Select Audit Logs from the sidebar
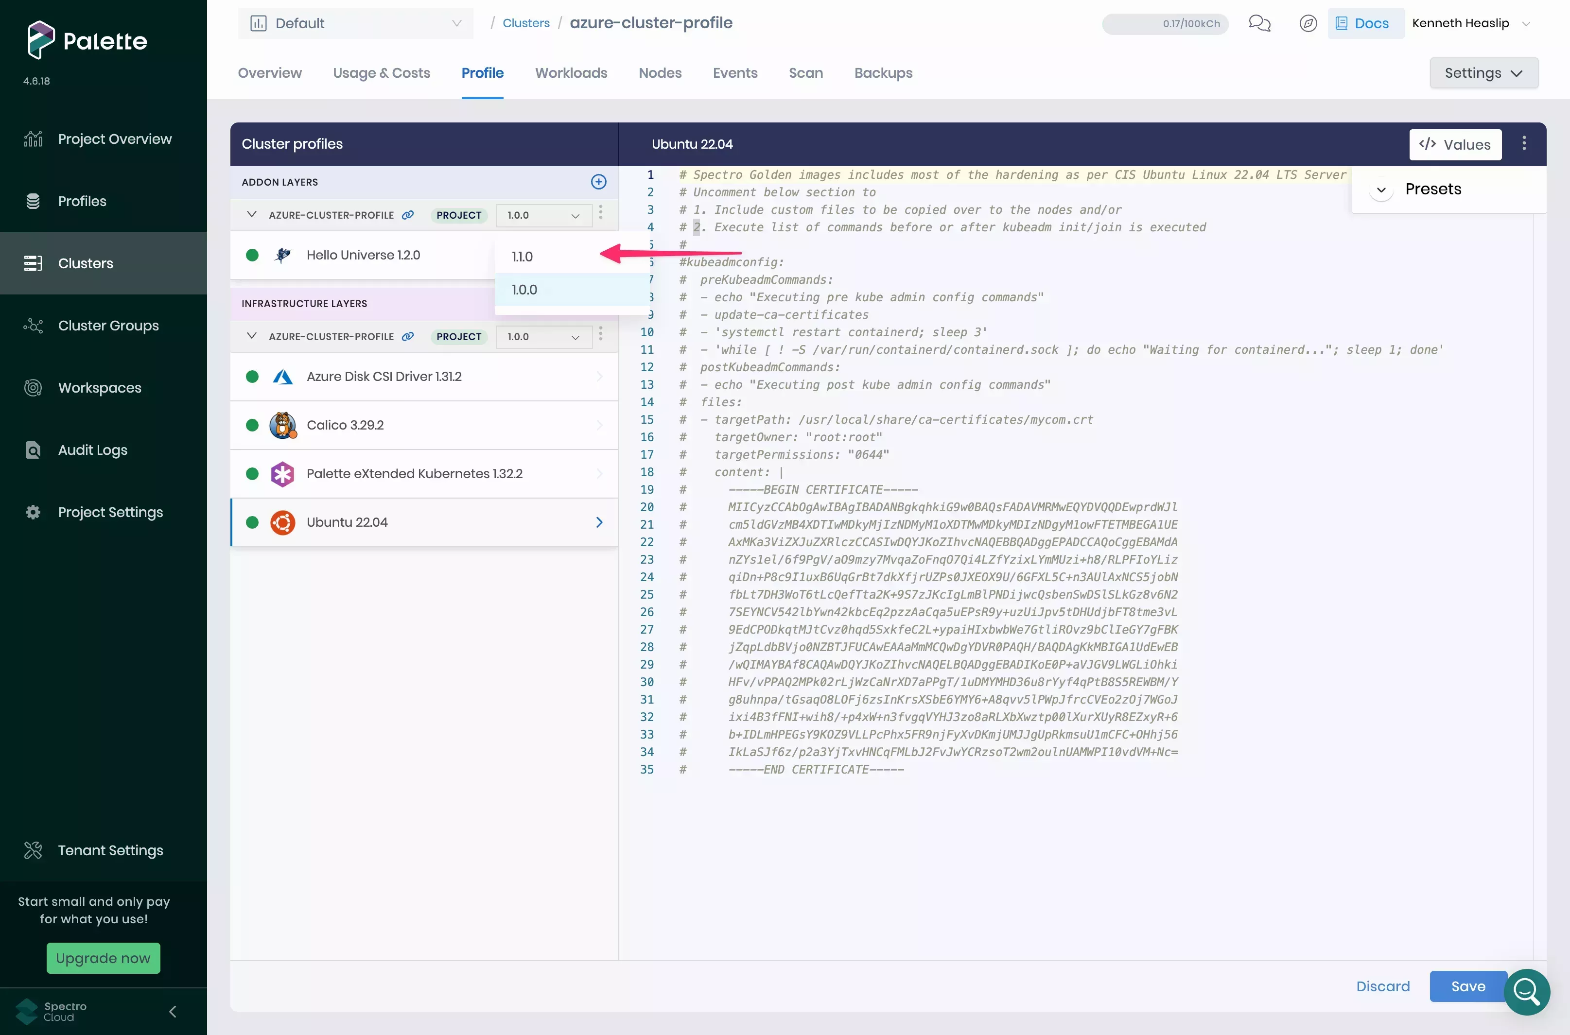The image size is (1570, 1035). 92,449
